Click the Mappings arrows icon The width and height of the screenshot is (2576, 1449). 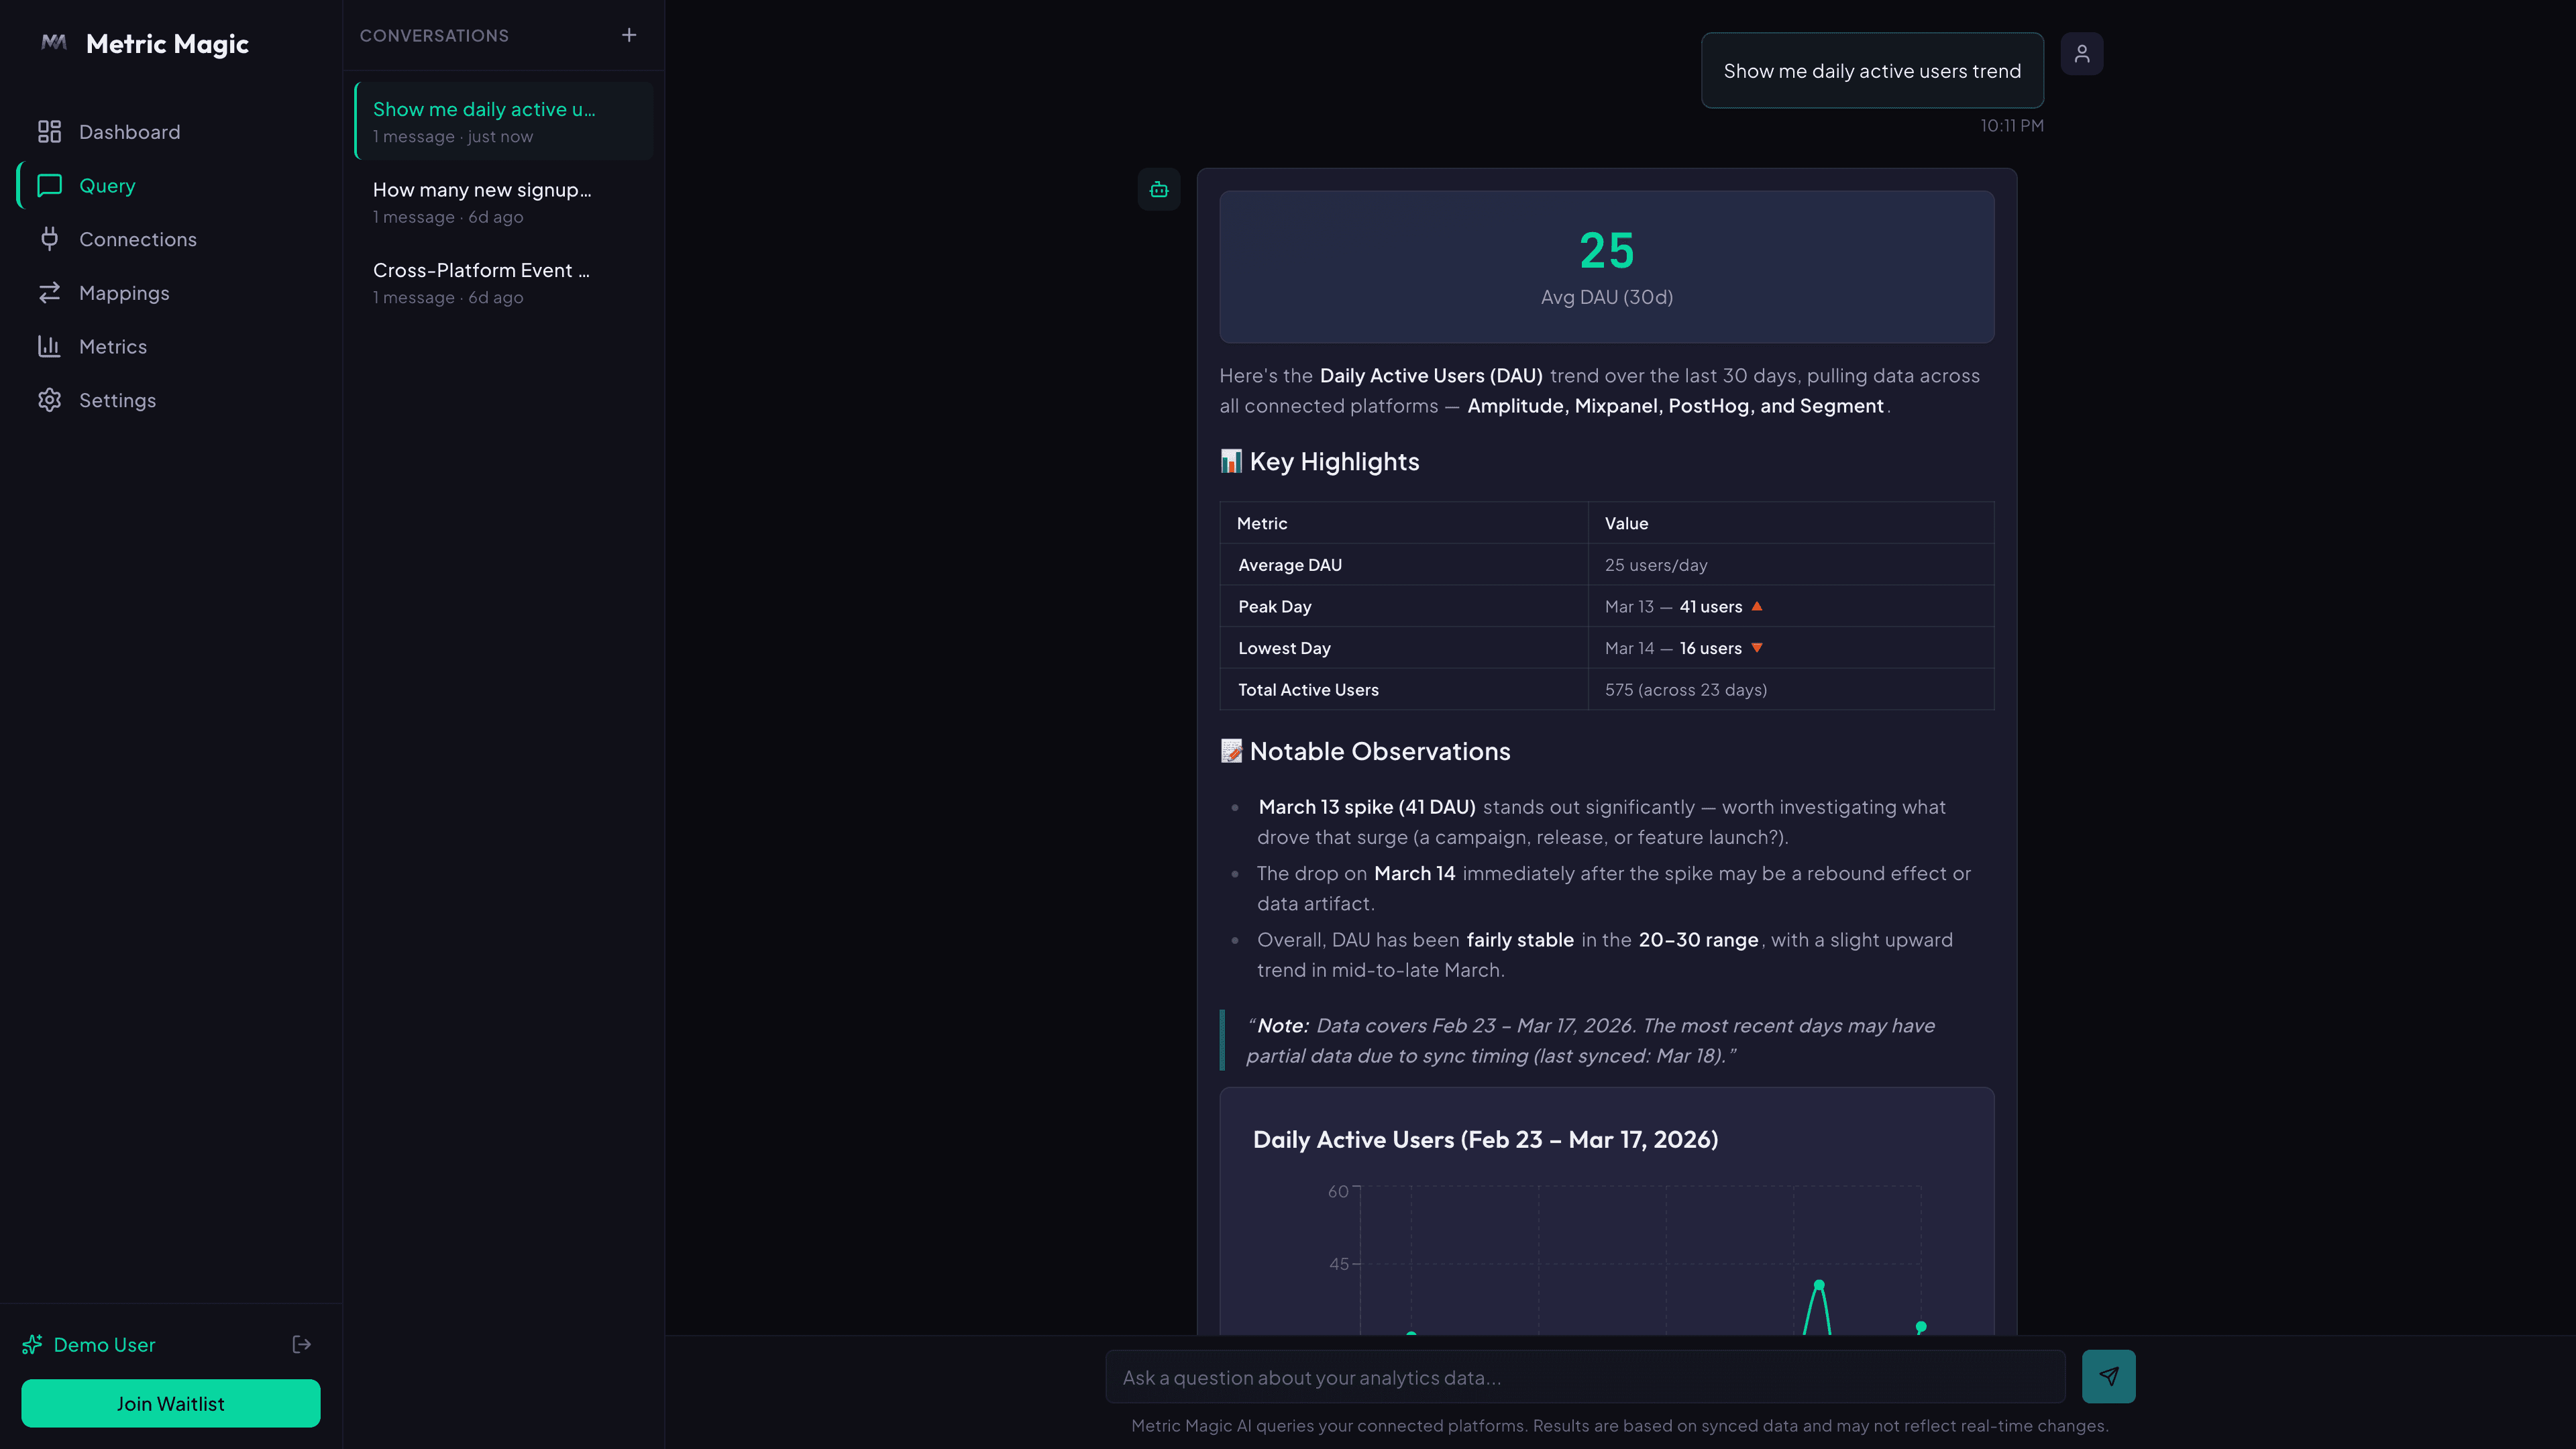point(50,292)
